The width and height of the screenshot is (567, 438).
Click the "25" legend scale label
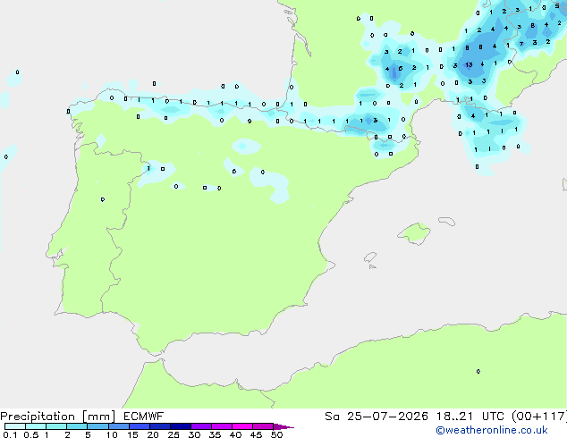173,434
